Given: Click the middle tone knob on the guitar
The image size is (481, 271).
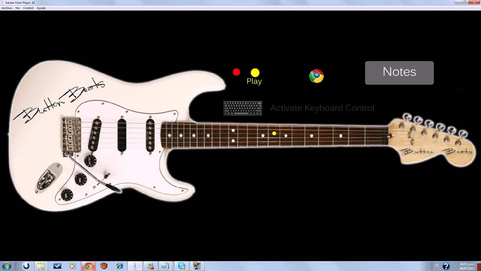Looking at the screenshot, I should pyautogui.click(x=80, y=180).
